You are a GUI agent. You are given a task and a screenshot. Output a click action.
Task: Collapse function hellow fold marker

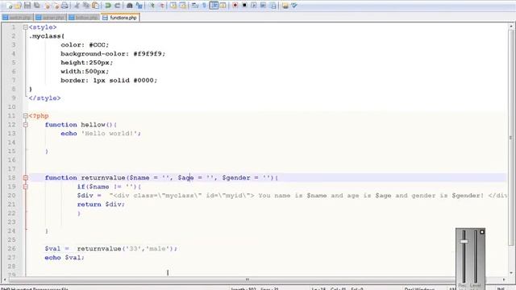click(x=25, y=125)
